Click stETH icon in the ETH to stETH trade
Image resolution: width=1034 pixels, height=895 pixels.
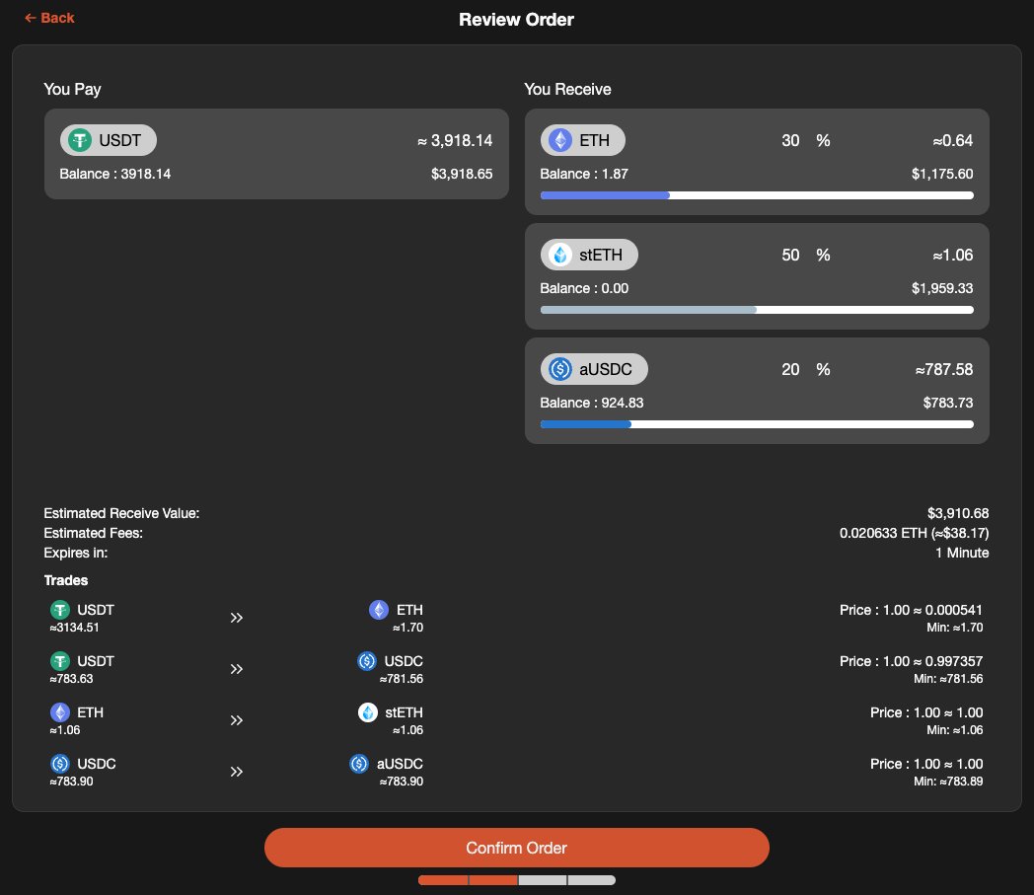(367, 712)
